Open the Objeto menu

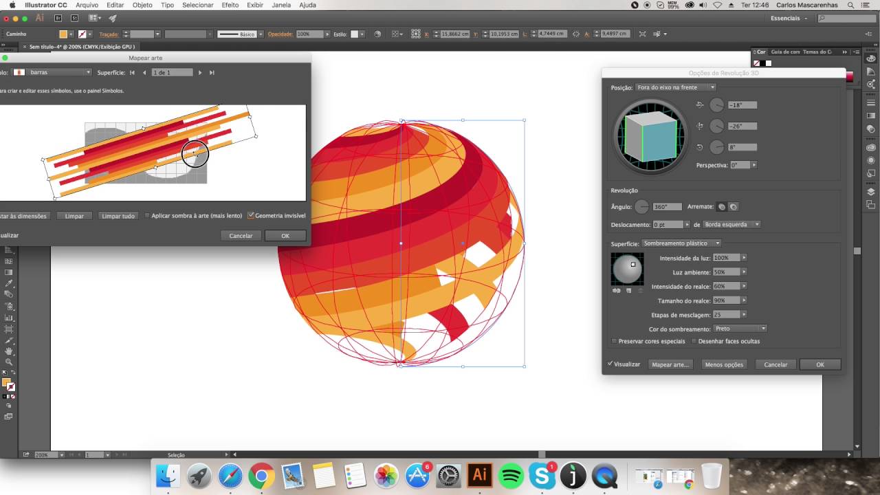click(x=142, y=5)
